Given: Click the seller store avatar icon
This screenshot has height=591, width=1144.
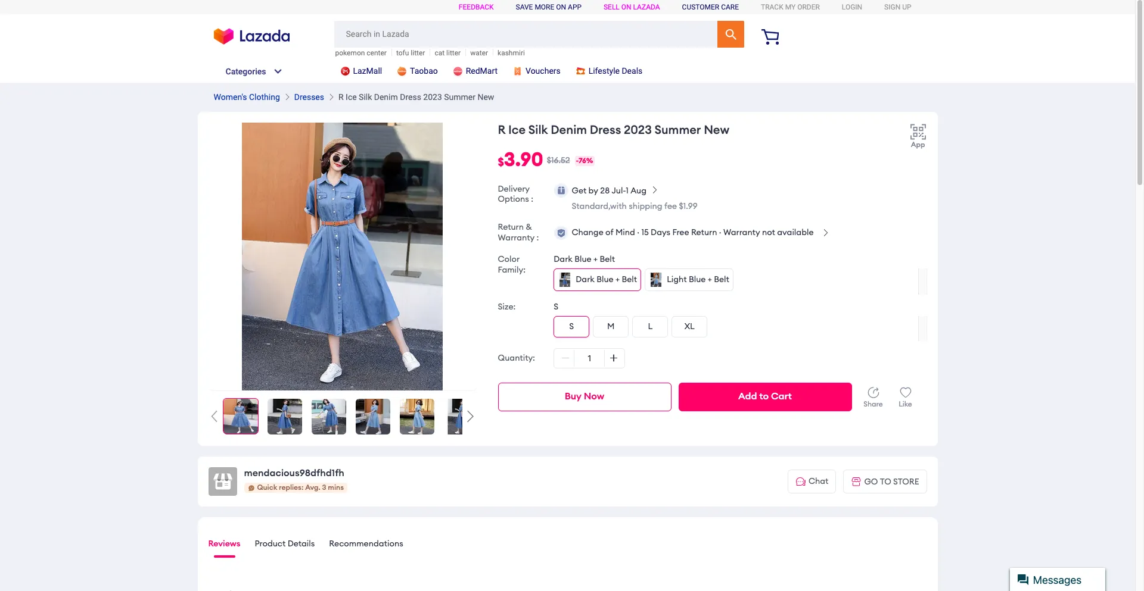Looking at the screenshot, I should coord(223,481).
